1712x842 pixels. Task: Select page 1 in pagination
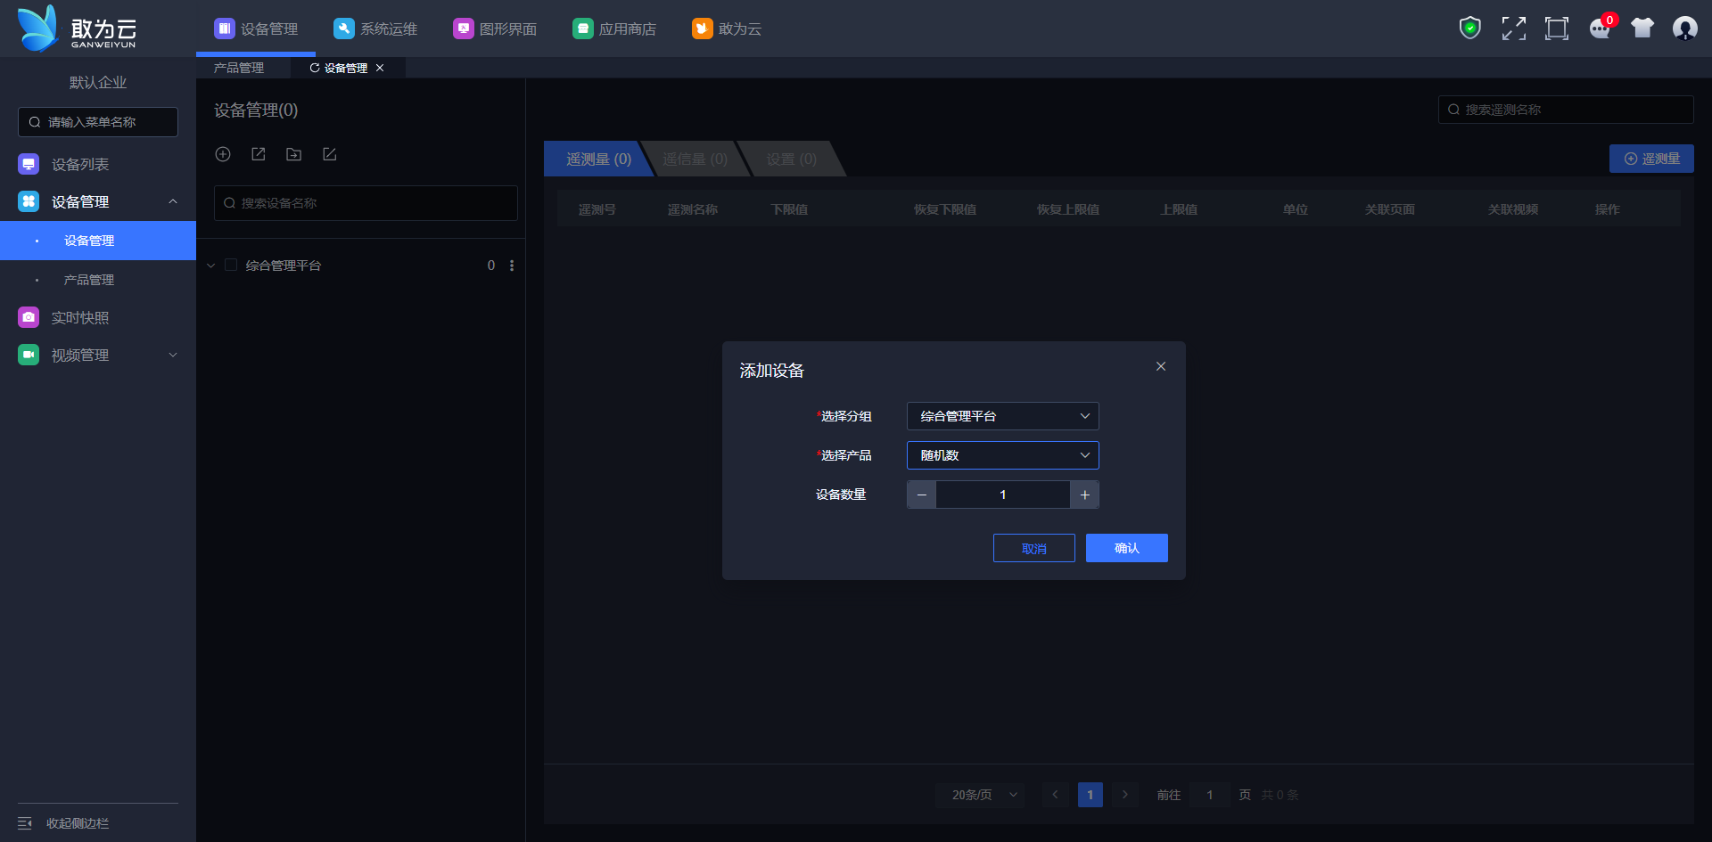[1090, 795]
